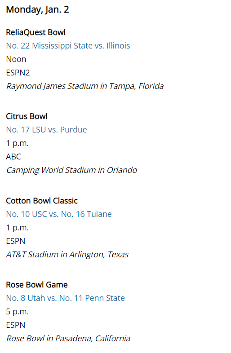Click the 1 p.m. time under Citrus Bowl
The width and height of the screenshot is (231, 353).
click(x=17, y=143)
